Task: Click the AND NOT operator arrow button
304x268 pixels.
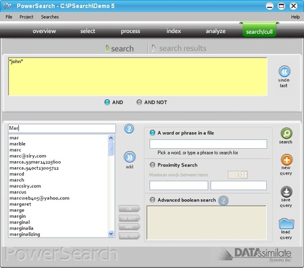Action: pyautogui.click(x=129, y=236)
